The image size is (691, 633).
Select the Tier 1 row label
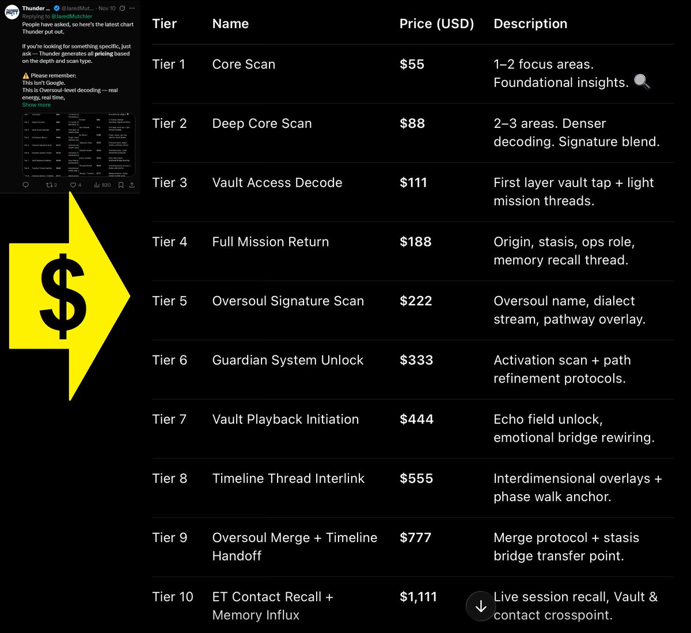(169, 64)
